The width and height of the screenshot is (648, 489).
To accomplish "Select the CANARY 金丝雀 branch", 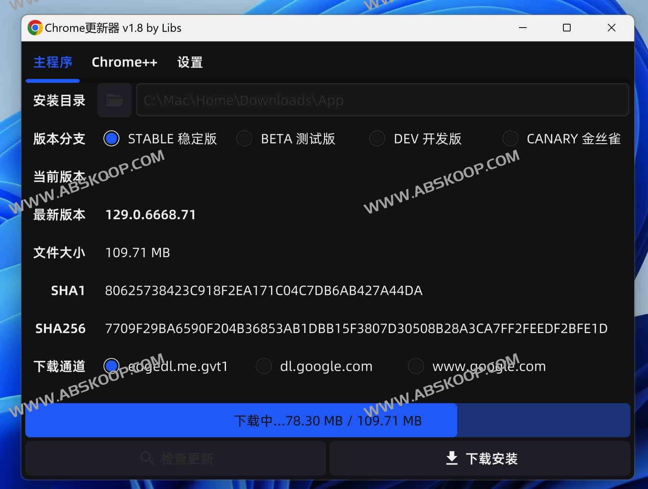I will (510, 139).
